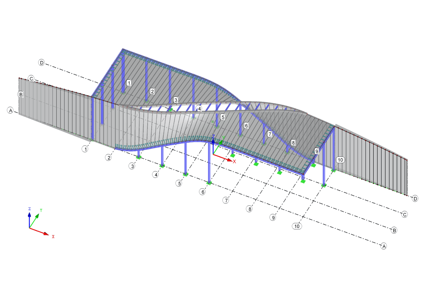Select the blue Z label of the model origin axes

pos(213,136)
